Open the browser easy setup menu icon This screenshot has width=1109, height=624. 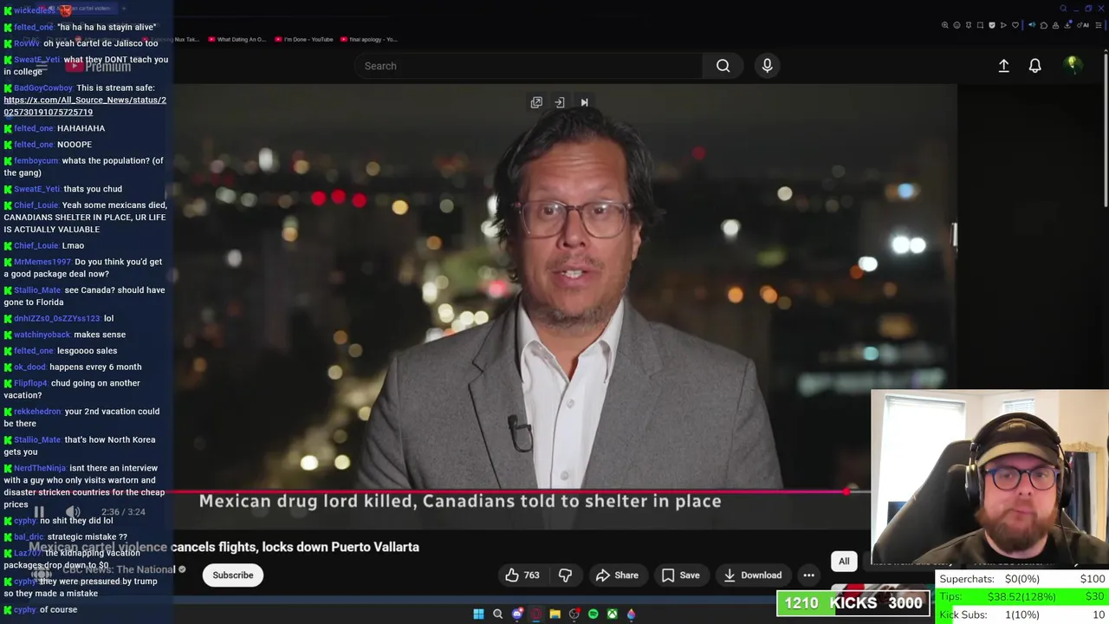point(1099,25)
